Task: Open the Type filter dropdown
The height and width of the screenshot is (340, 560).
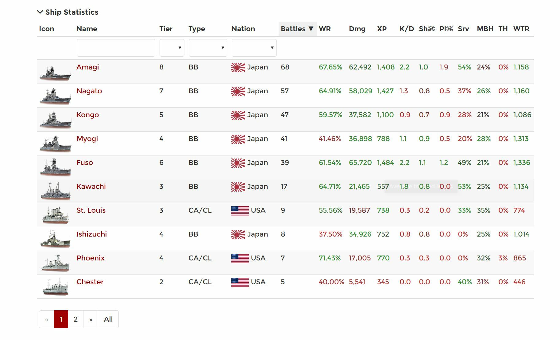Action: pyautogui.click(x=208, y=48)
